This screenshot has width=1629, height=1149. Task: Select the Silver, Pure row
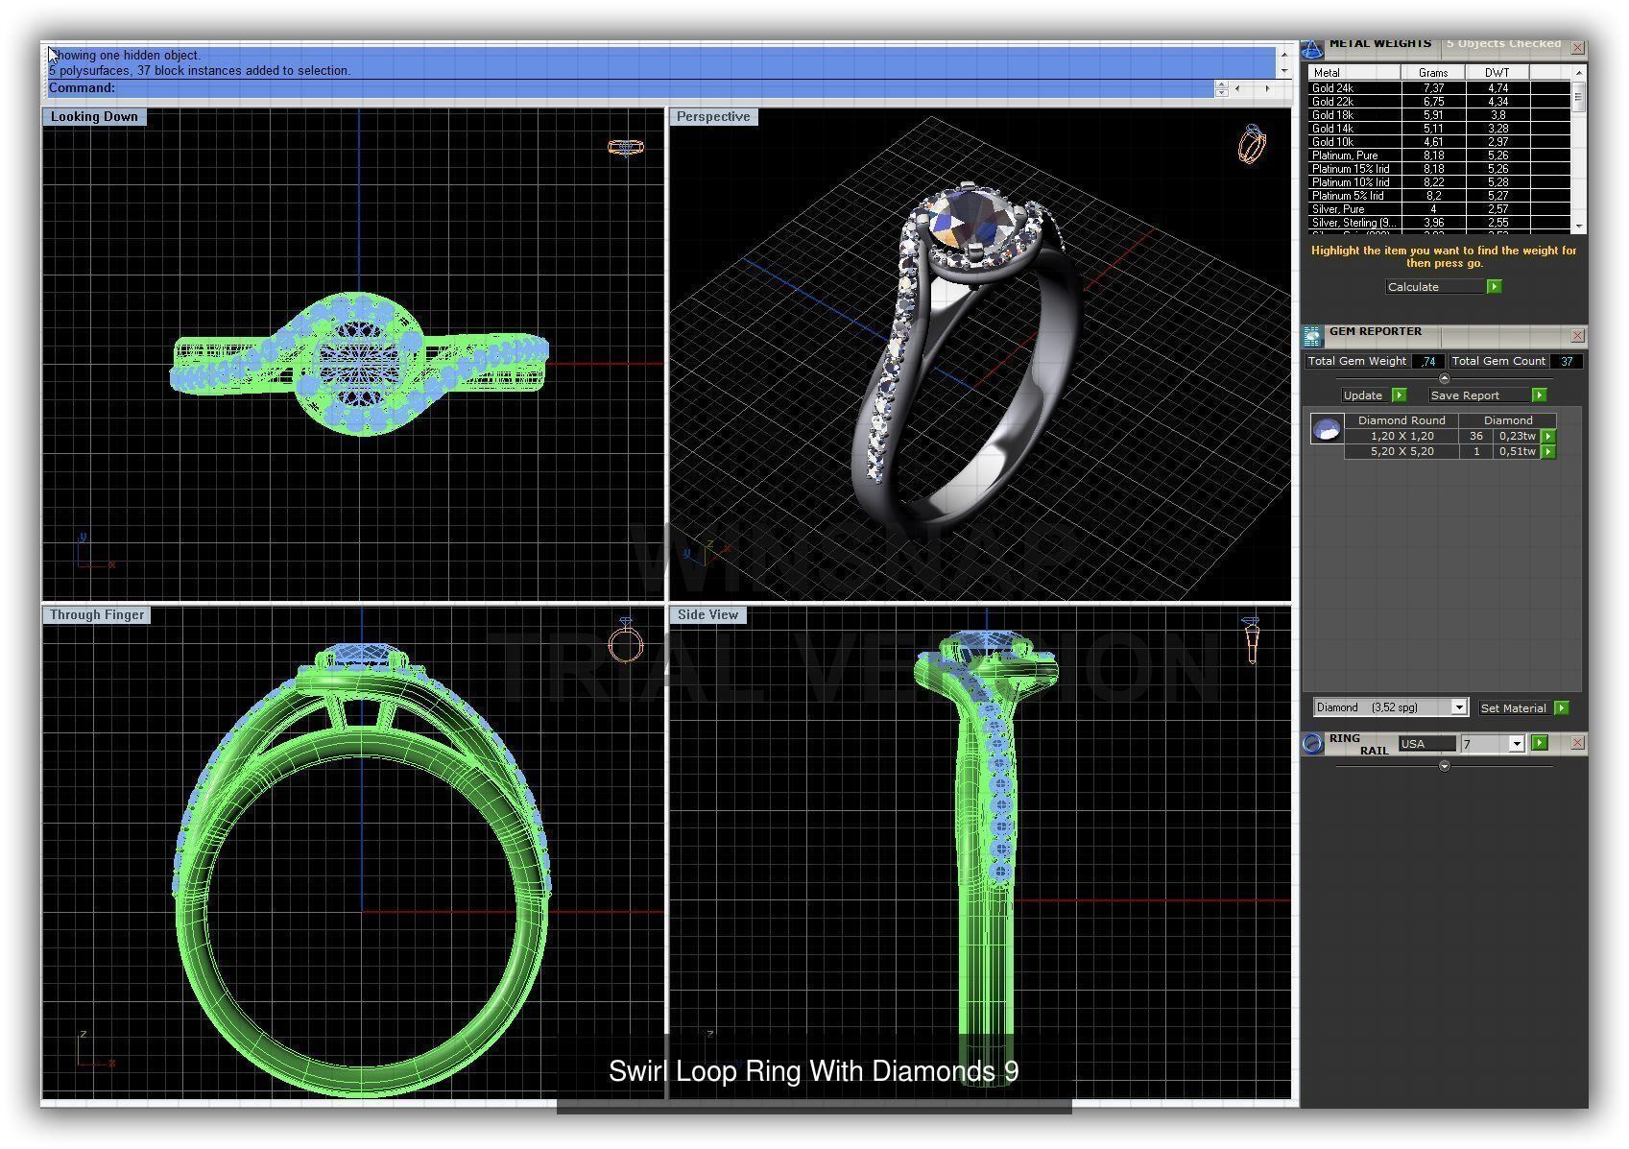[1439, 209]
